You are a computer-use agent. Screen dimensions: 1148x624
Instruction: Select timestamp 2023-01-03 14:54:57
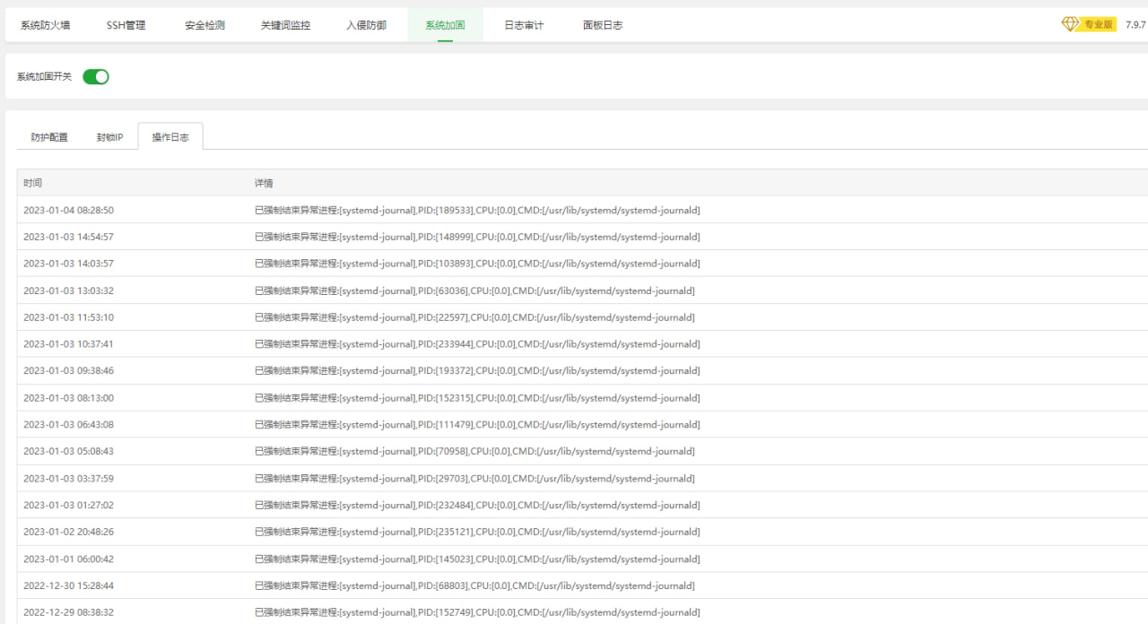(x=68, y=238)
